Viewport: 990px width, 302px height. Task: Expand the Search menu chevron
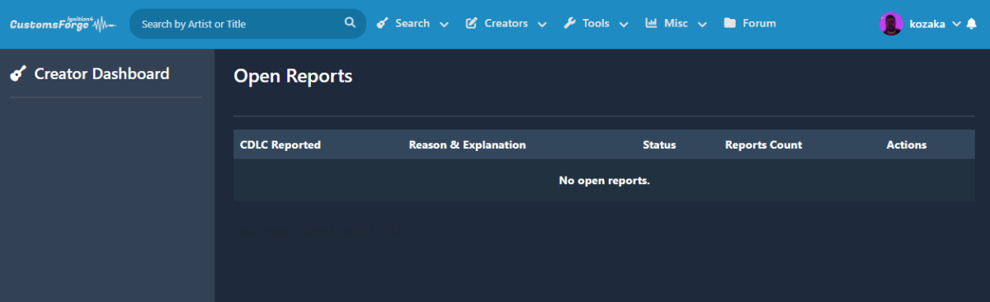(x=444, y=25)
